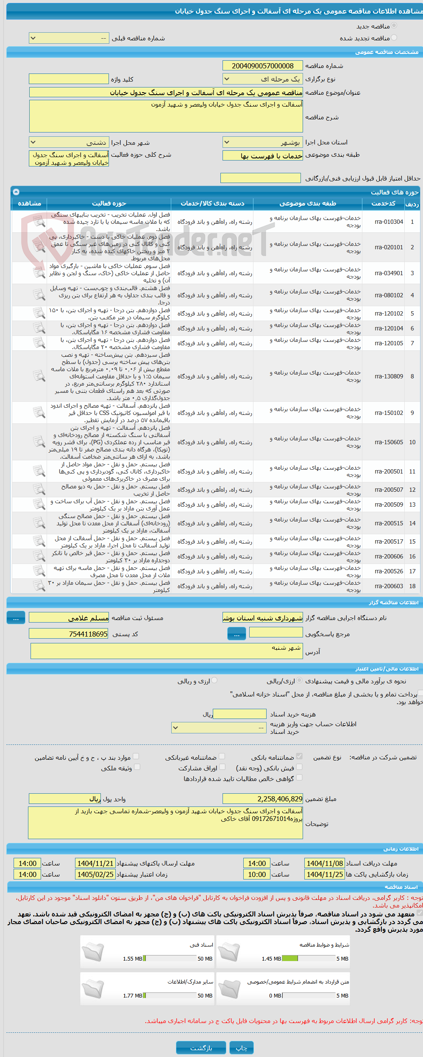Click حوزه فعالیت column header
423x1057 pixels.
tap(109, 203)
